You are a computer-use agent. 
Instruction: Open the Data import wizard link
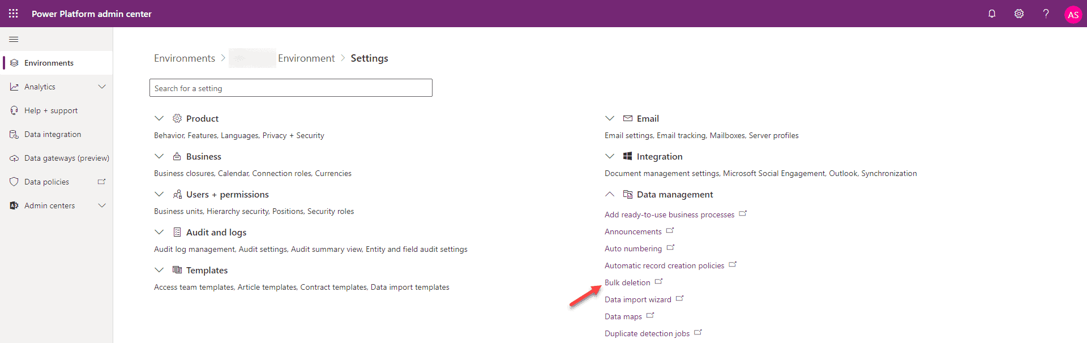click(638, 299)
